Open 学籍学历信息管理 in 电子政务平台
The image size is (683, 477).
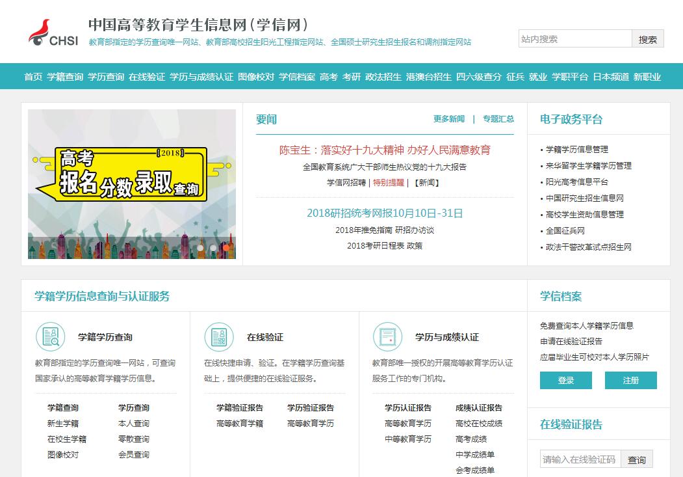pos(577,150)
